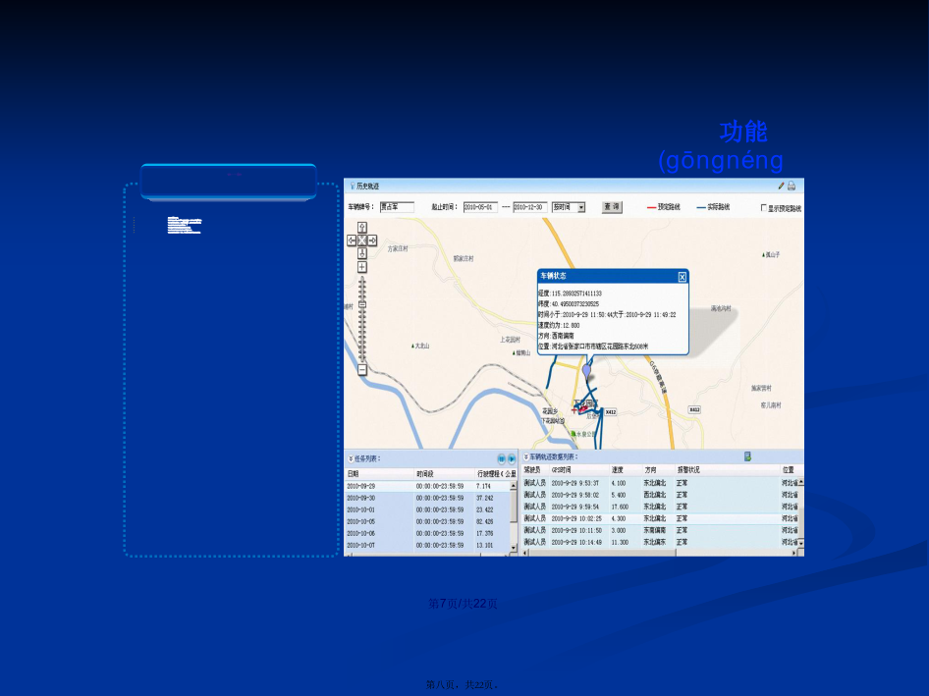Screen dimensions: 929x696
Task: Select task row 2010-10-01
Action: pyautogui.click(x=427, y=510)
